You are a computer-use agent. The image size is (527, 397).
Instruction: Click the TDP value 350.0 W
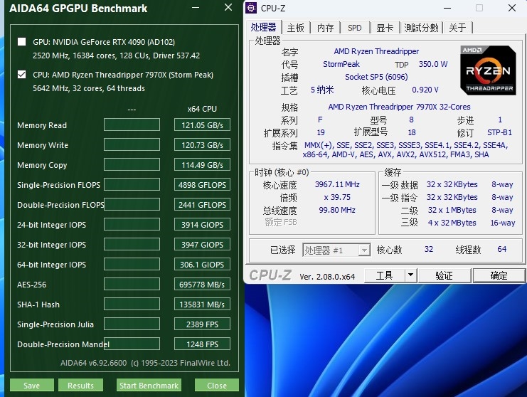pos(433,64)
